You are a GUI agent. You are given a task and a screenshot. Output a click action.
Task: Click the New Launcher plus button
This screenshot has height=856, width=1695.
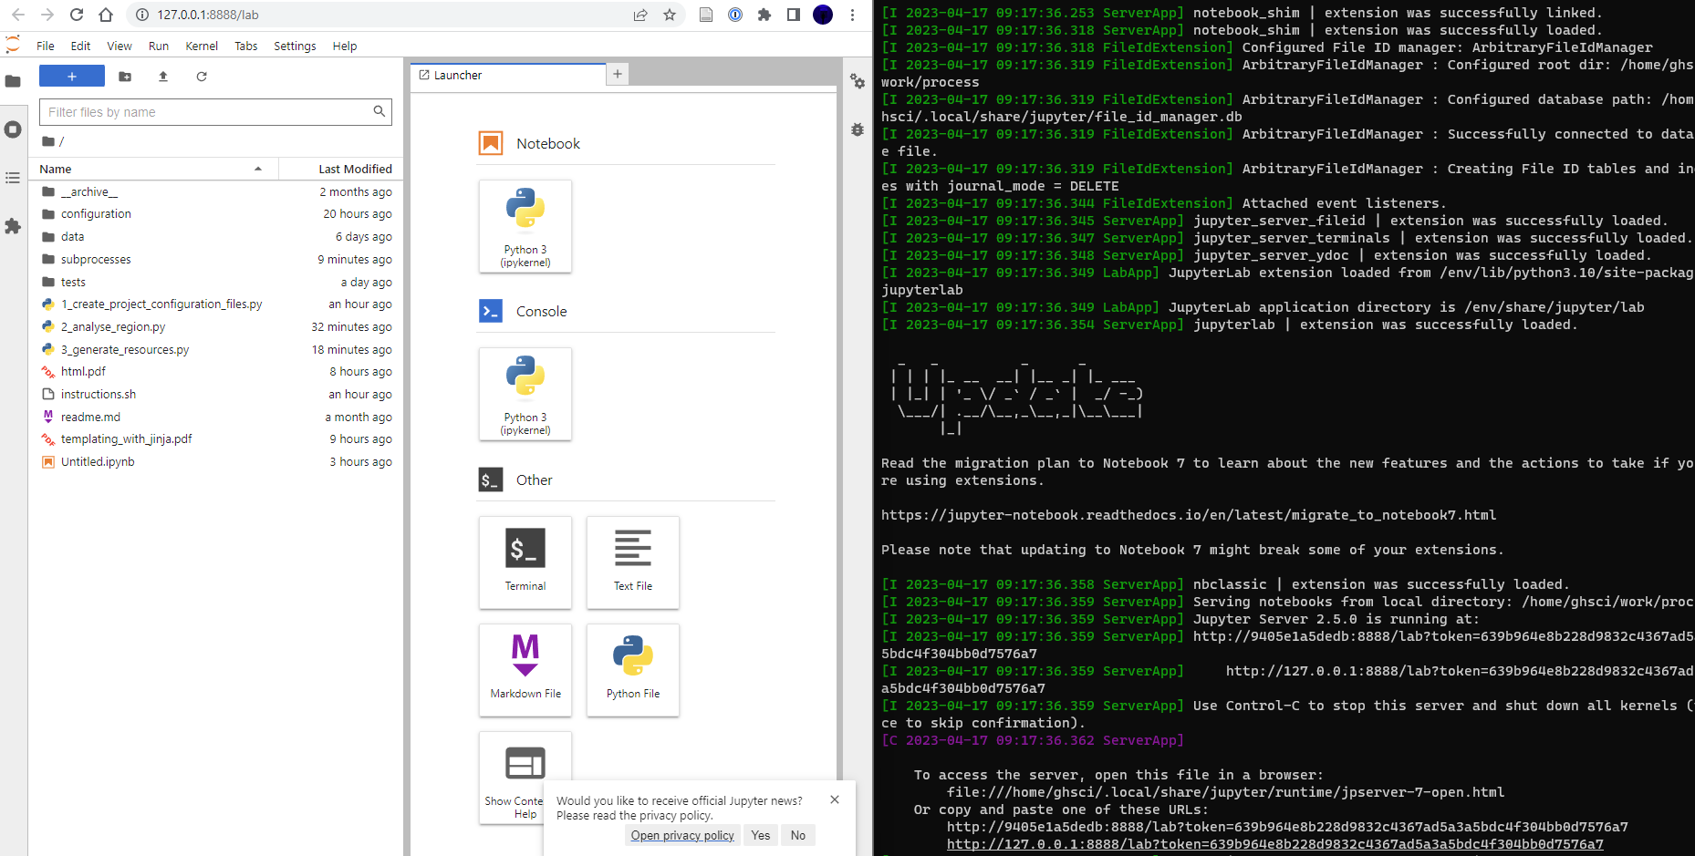[72, 77]
